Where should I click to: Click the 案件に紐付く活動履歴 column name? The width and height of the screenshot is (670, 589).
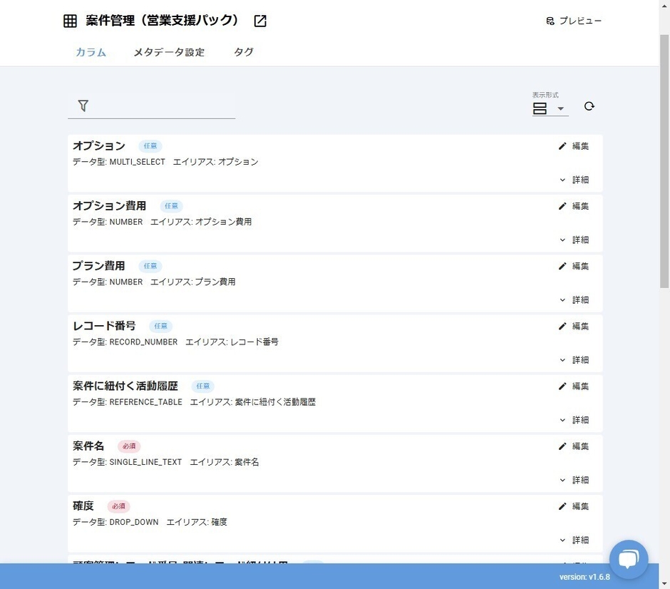[125, 386]
